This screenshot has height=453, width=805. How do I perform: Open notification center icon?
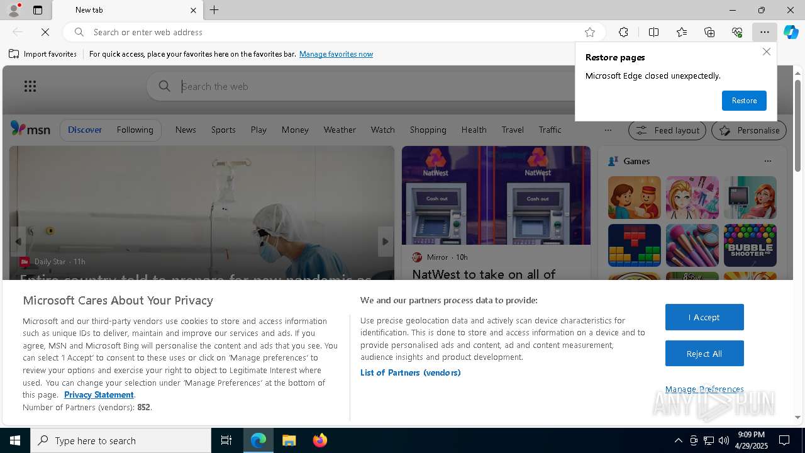784,440
